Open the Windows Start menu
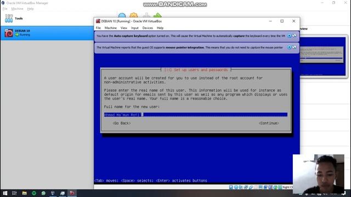 pyautogui.click(x=5, y=193)
